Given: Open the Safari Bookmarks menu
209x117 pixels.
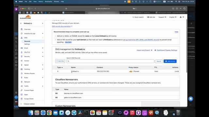Looking at the screenshot, I should coord(48,2).
